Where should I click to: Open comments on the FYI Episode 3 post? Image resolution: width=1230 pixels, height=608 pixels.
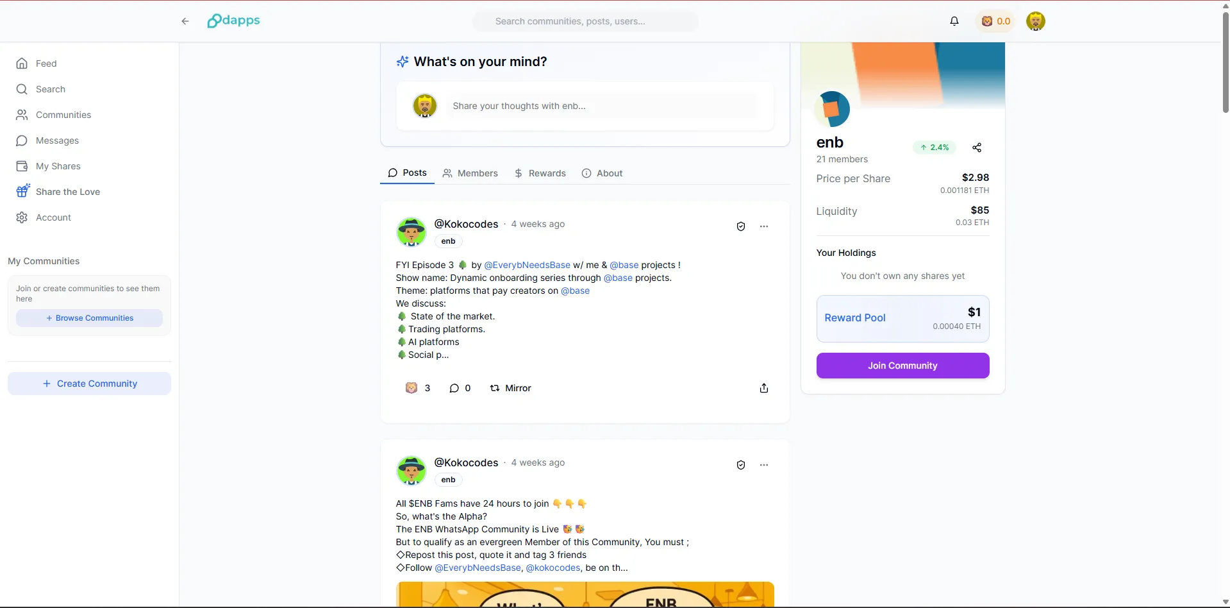click(460, 388)
